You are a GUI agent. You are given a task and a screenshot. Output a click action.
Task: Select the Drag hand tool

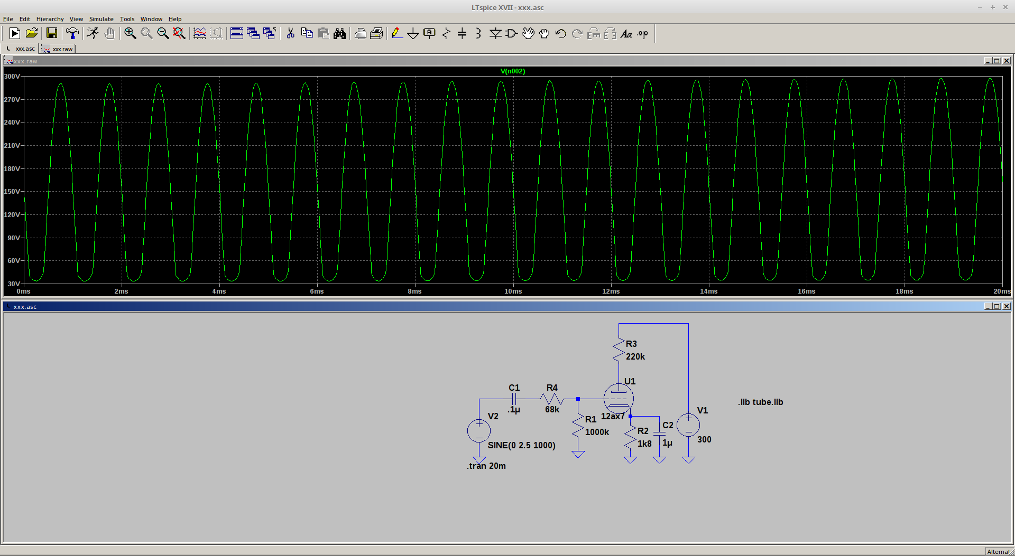(x=545, y=34)
